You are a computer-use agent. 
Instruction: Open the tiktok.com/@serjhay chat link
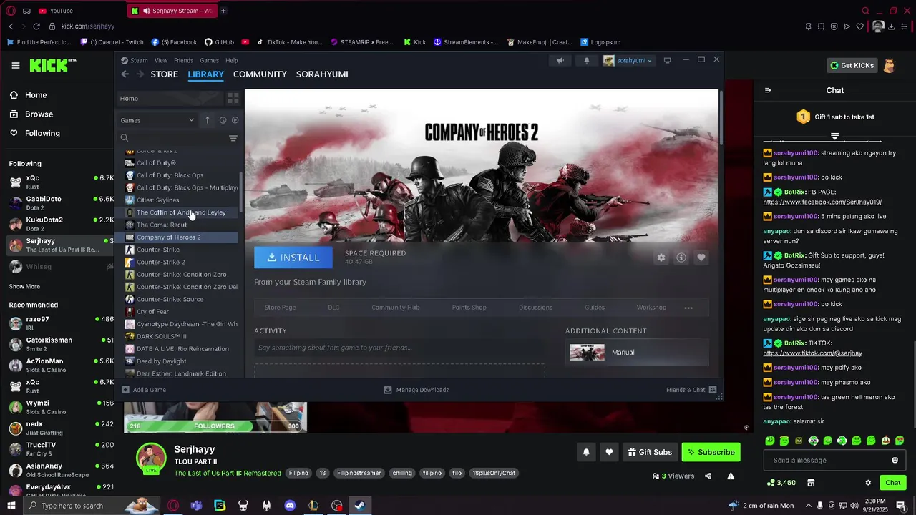click(812, 353)
